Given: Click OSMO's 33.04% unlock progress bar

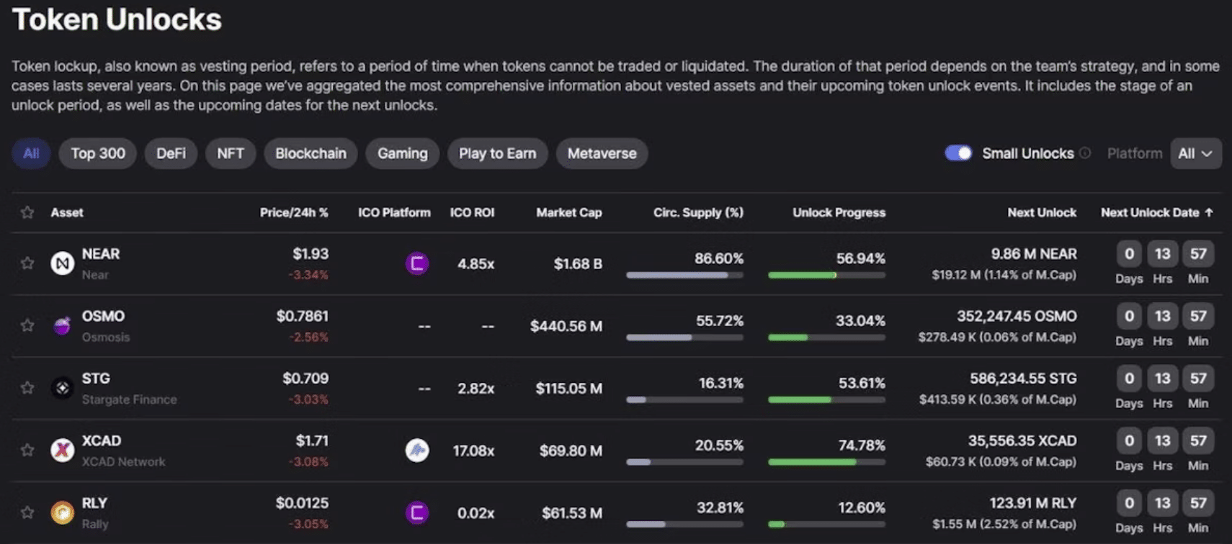Looking at the screenshot, I should coord(827,337).
